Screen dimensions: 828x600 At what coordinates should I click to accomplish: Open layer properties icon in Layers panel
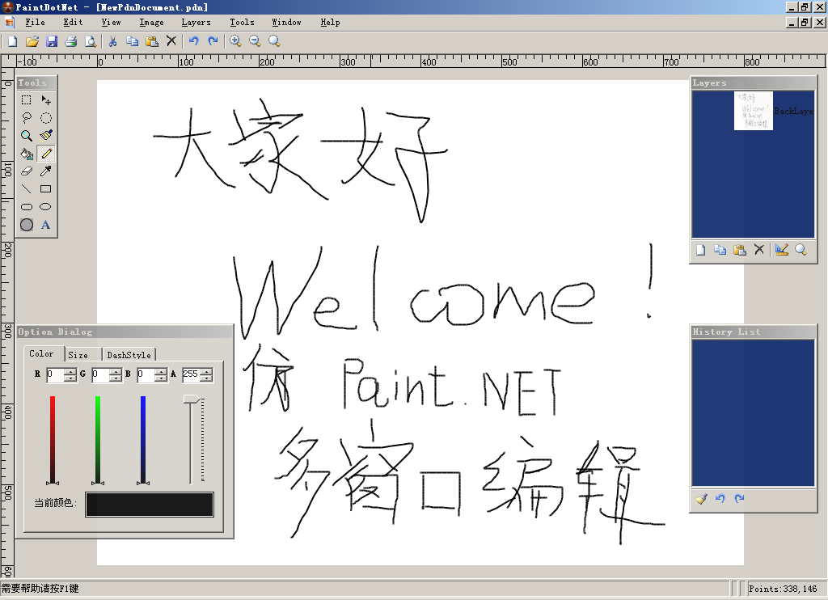782,250
